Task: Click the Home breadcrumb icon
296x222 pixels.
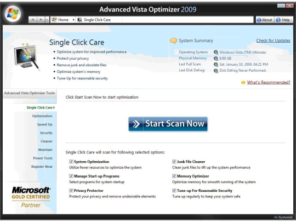Action: coord(54,20)
